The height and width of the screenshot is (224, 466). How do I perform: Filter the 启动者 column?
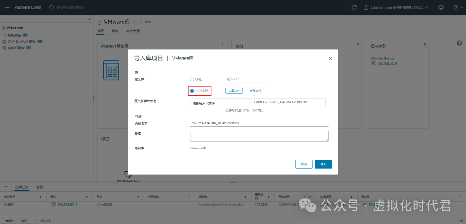(245, 197)
